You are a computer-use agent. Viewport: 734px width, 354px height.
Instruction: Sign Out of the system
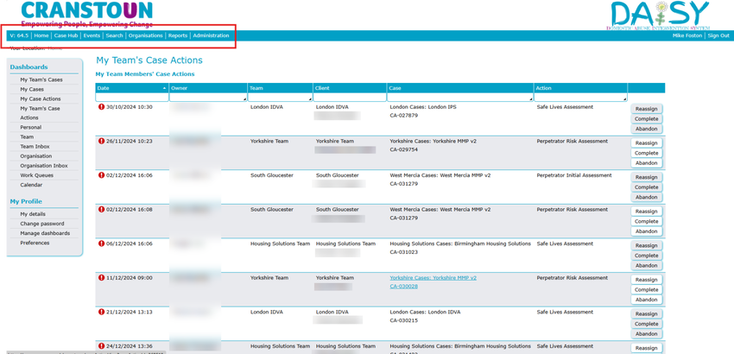tap(718, 35)
